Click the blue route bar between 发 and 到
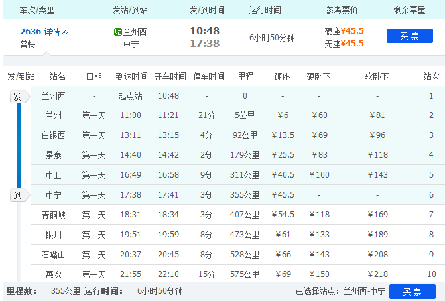 pyautogui.click(x=18, y=146)
